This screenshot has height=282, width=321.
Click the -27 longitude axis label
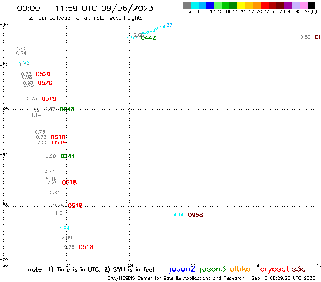[66, 265]
